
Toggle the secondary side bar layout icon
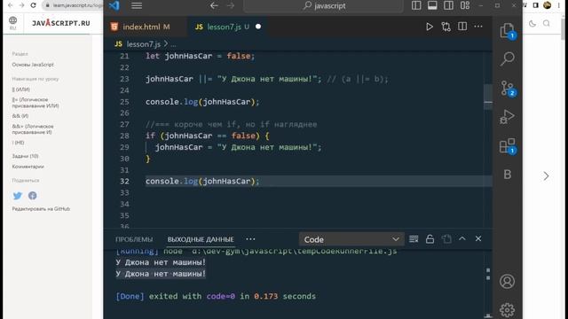(x=448, y=5)
